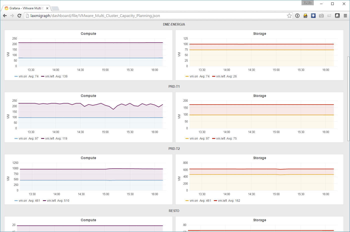Open the Chrome hamburger menu
Image resolution: width=350 pixels, height=232 pixels.
(x=345, y=16)
